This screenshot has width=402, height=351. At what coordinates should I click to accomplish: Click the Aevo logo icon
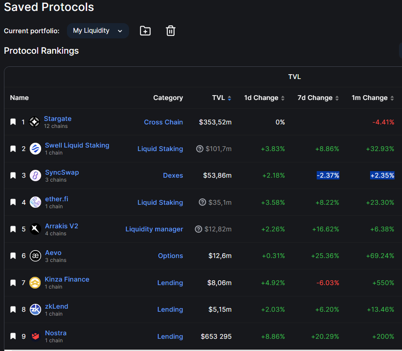35,256
